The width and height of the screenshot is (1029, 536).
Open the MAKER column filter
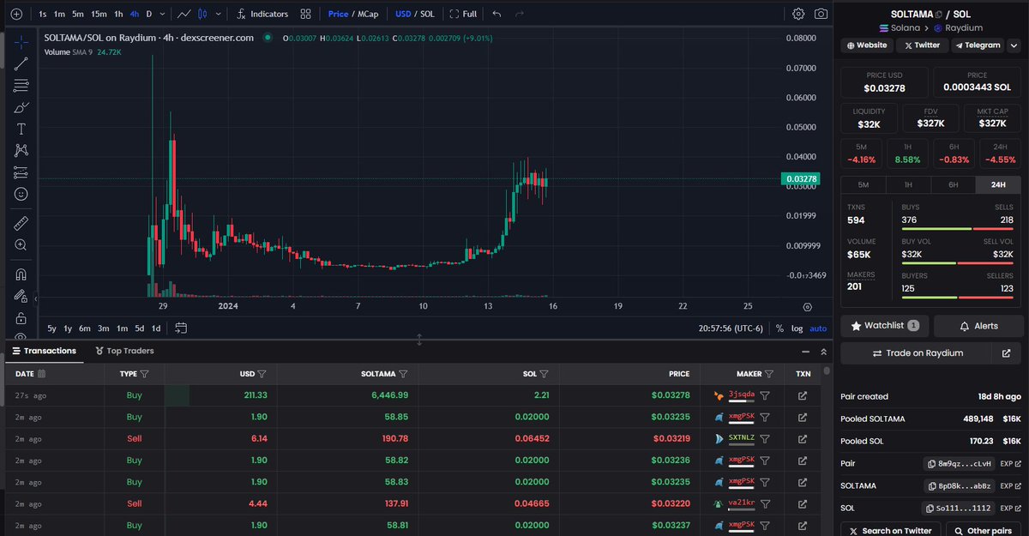(769, 374)
